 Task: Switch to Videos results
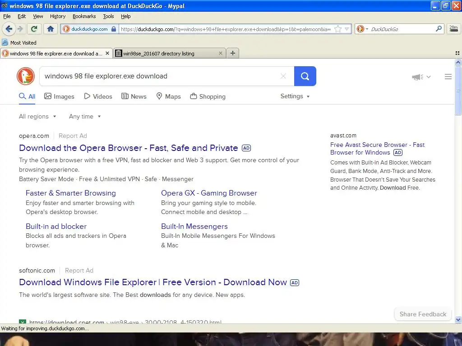click(98, 96)
